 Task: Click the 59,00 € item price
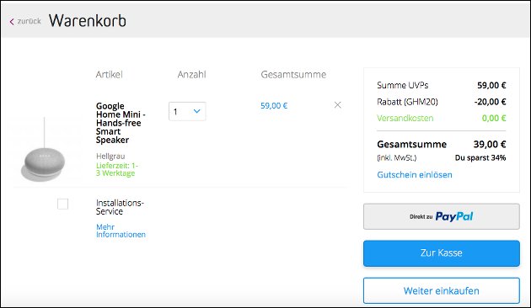coord(274,106)
